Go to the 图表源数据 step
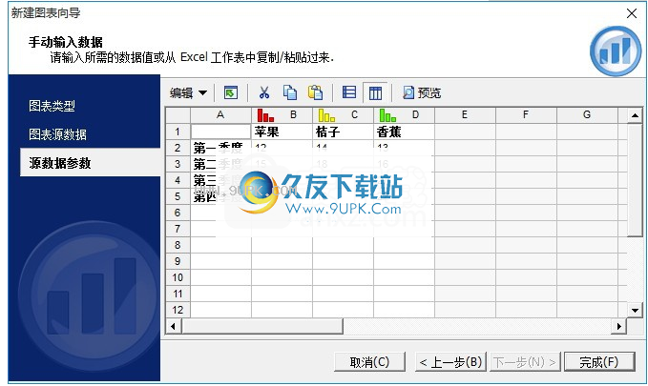648x386 pixels. click(x=57, y=134)
